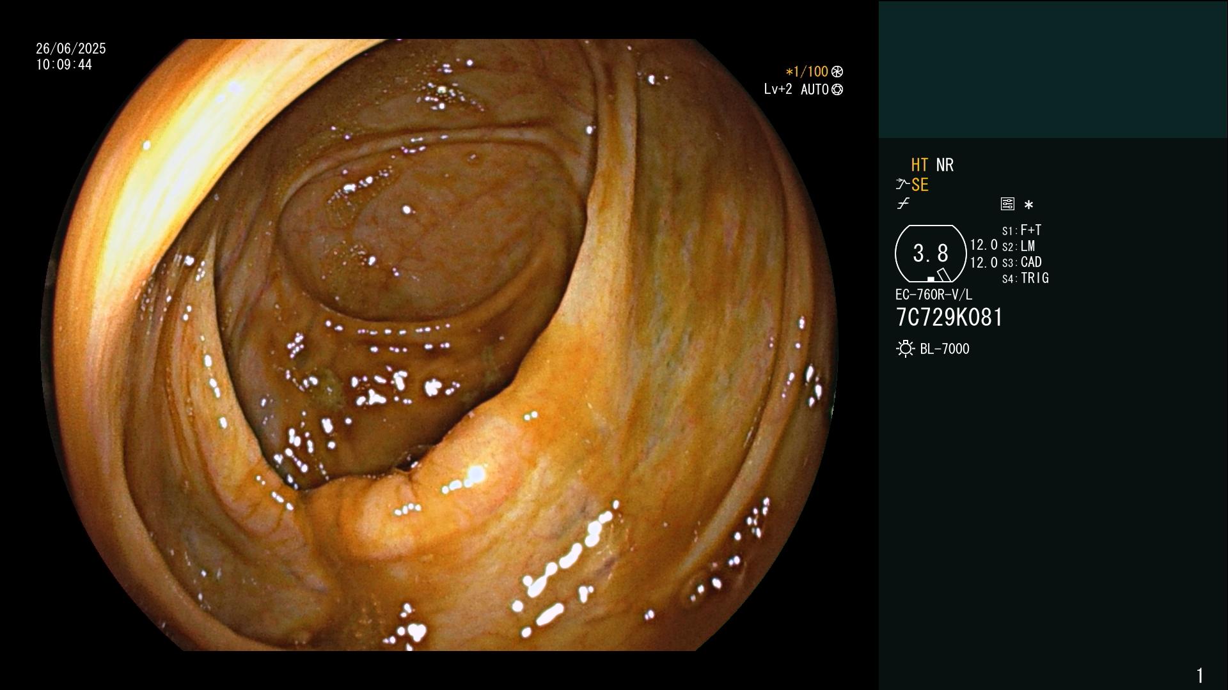Click the Lv+2 brightness level
The height and width of the screenshot is (690, 1228).
point(778,89)
